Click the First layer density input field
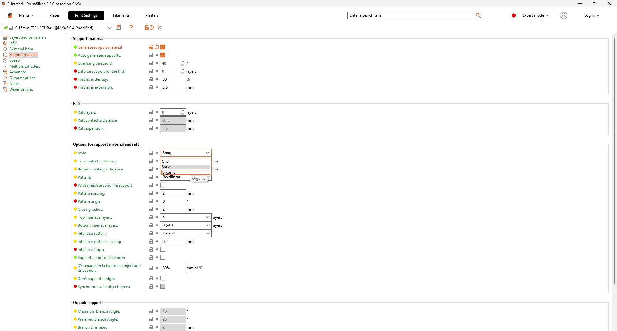The image size is (617, 331). (173, 79)
